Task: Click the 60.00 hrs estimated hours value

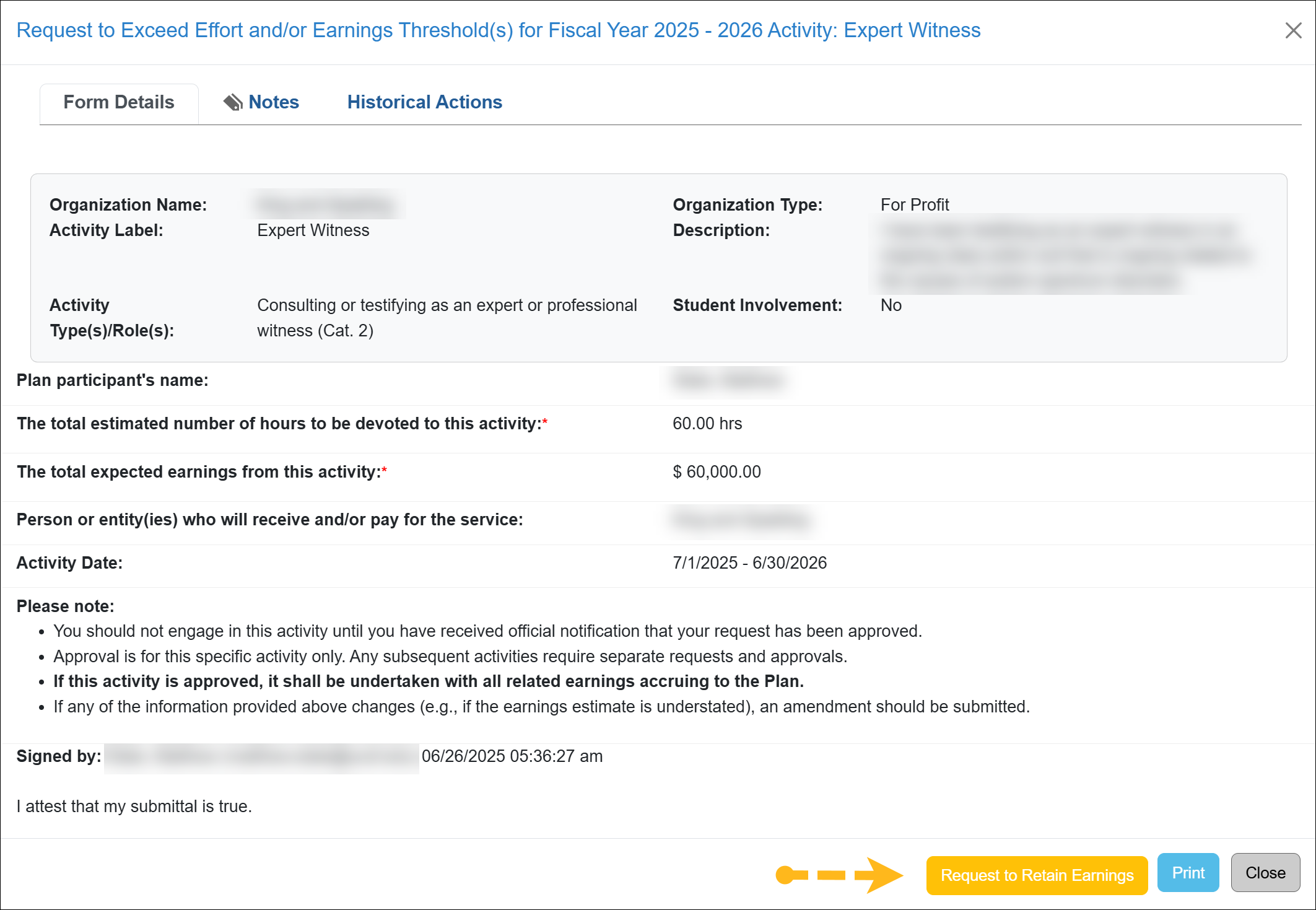Action: tap(707, 424)
